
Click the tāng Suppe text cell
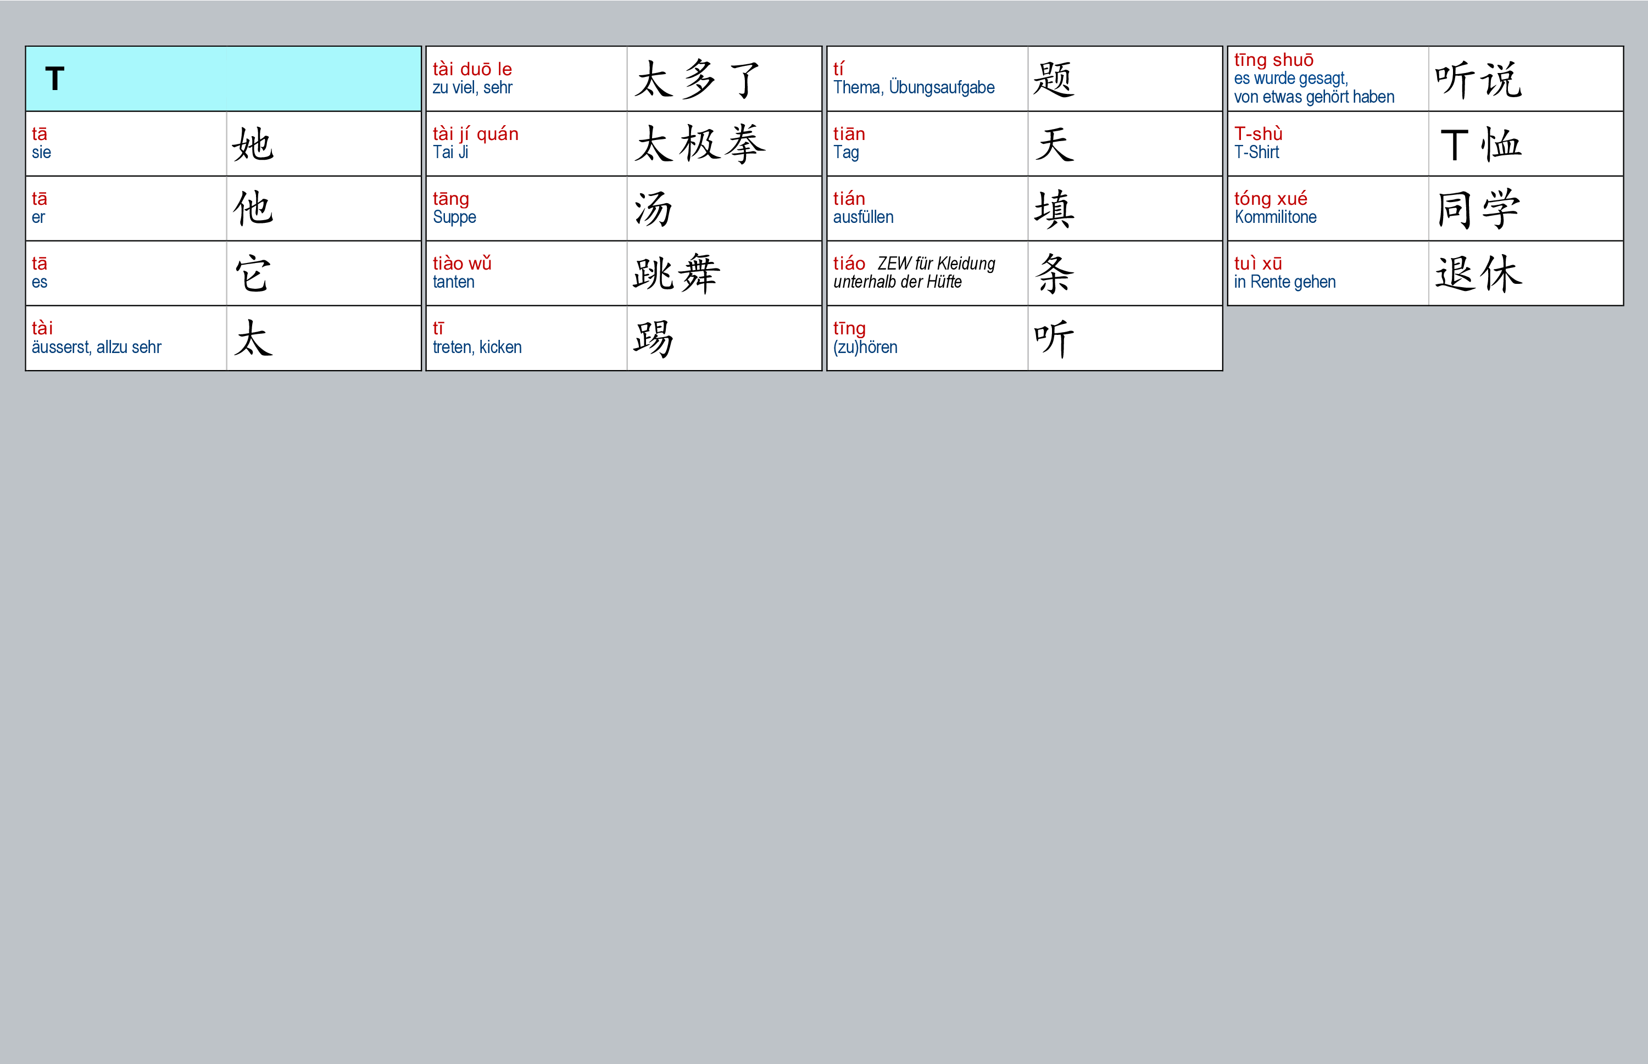pyautogui.click(x=454, y=208)
